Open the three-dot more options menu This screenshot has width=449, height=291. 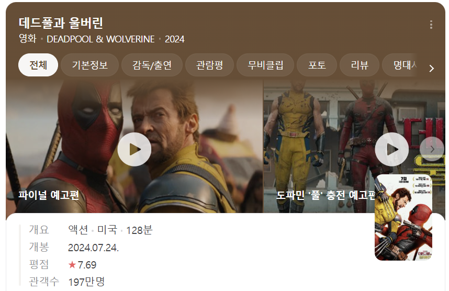pyautogui.click(x=431, y=25)
